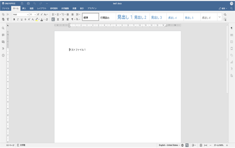Apply the 見出し 3 heading style
Image resolution: width=235 pixels, height=148 pixels.
[x=158, y=17]
